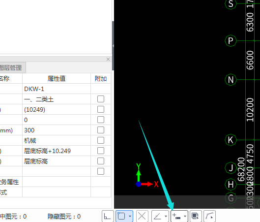Click axis bubble N in the drawing
The width and height of the screenshot is (260, 222).
tap(231, 80)
